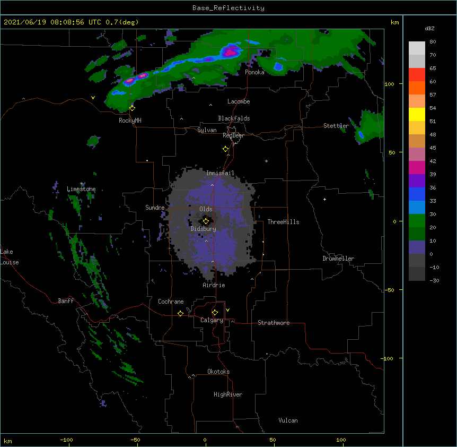Pick the magenta 42 dBZ legend swatch
Screen dimensions: 457x447
pos(417,167)
